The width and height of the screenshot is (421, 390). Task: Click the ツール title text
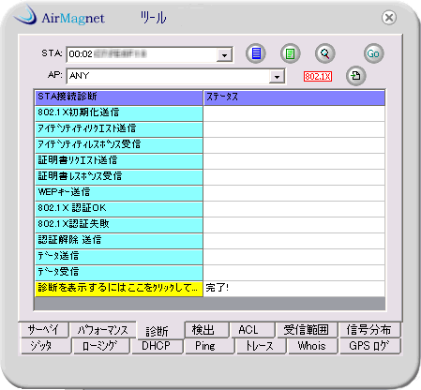point(153,18)
